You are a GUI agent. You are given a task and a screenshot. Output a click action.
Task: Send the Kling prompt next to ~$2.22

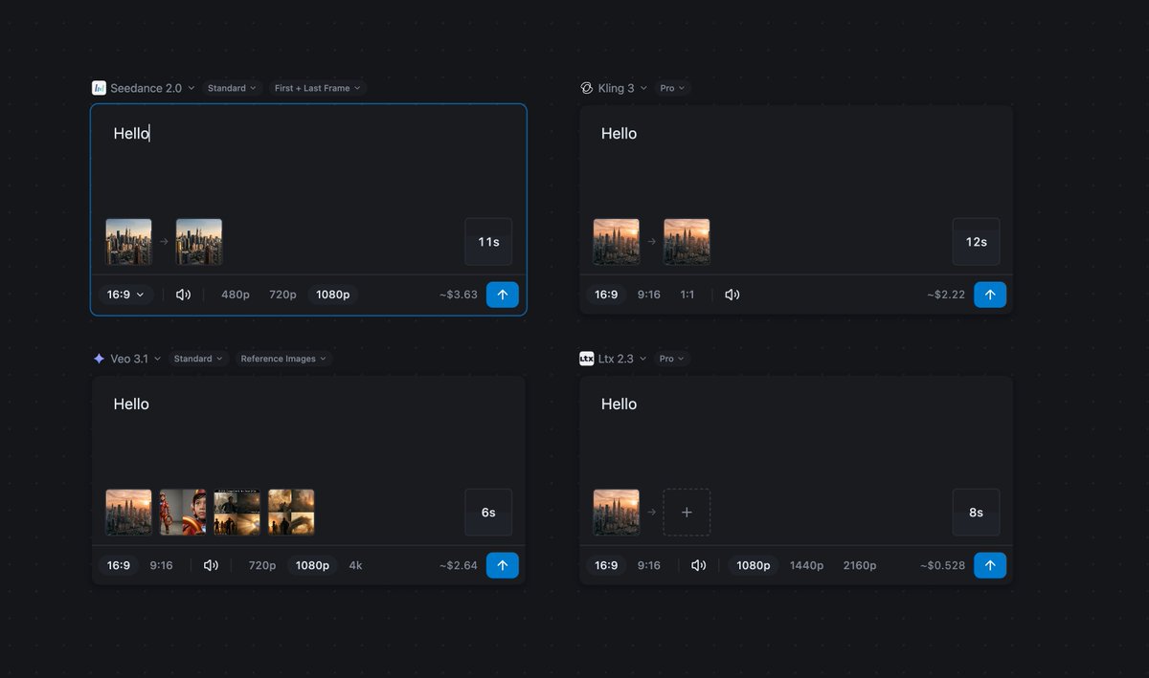[x=990, y=295]
